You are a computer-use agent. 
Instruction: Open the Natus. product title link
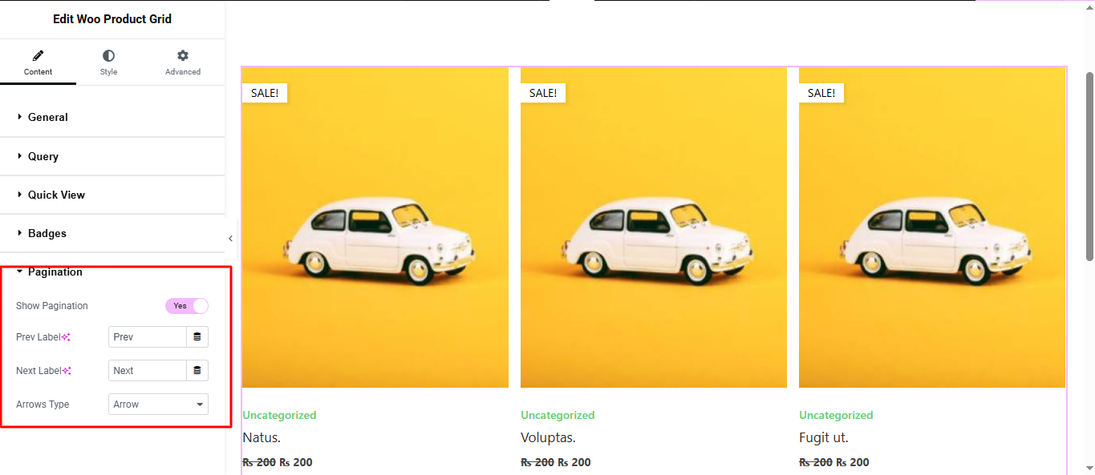coord(262,437)
